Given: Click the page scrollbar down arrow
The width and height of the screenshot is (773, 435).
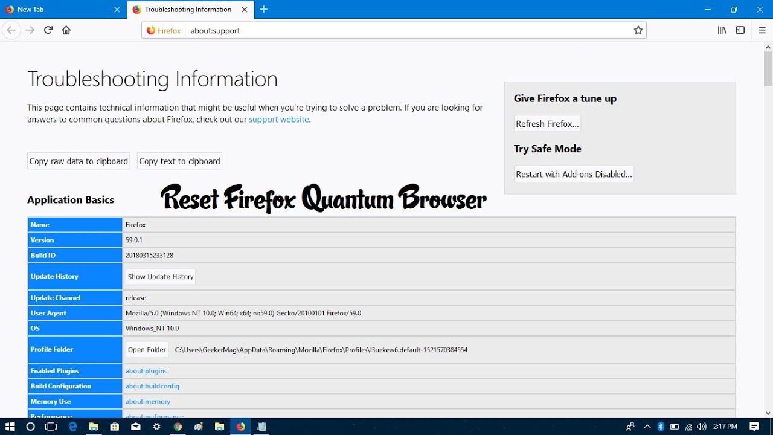Looking at the screenshot, I should pyautogui.click(x=768, y=413).
